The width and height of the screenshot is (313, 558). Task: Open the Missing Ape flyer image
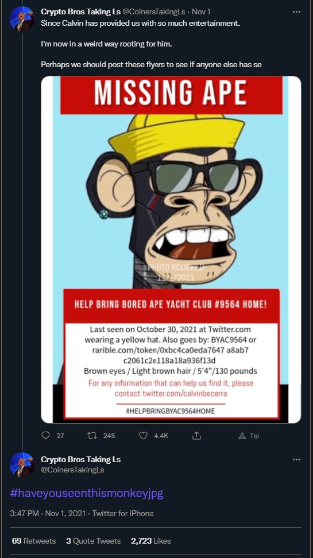point(171,250)
